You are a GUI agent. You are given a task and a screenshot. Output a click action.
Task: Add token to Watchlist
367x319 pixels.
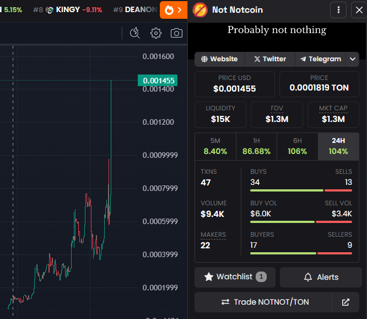coord(235,277)
